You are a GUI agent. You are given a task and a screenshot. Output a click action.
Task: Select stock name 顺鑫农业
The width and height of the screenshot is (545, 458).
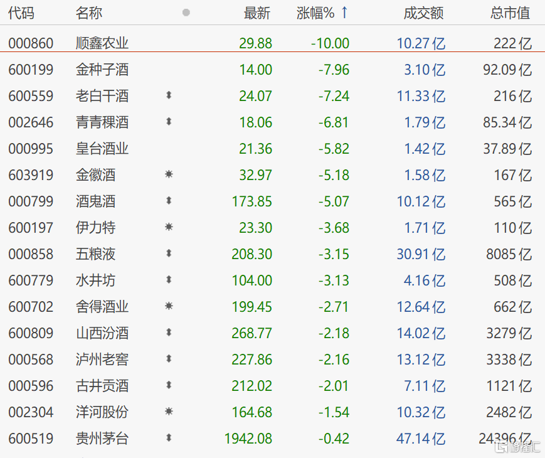[x=102, y=43]
